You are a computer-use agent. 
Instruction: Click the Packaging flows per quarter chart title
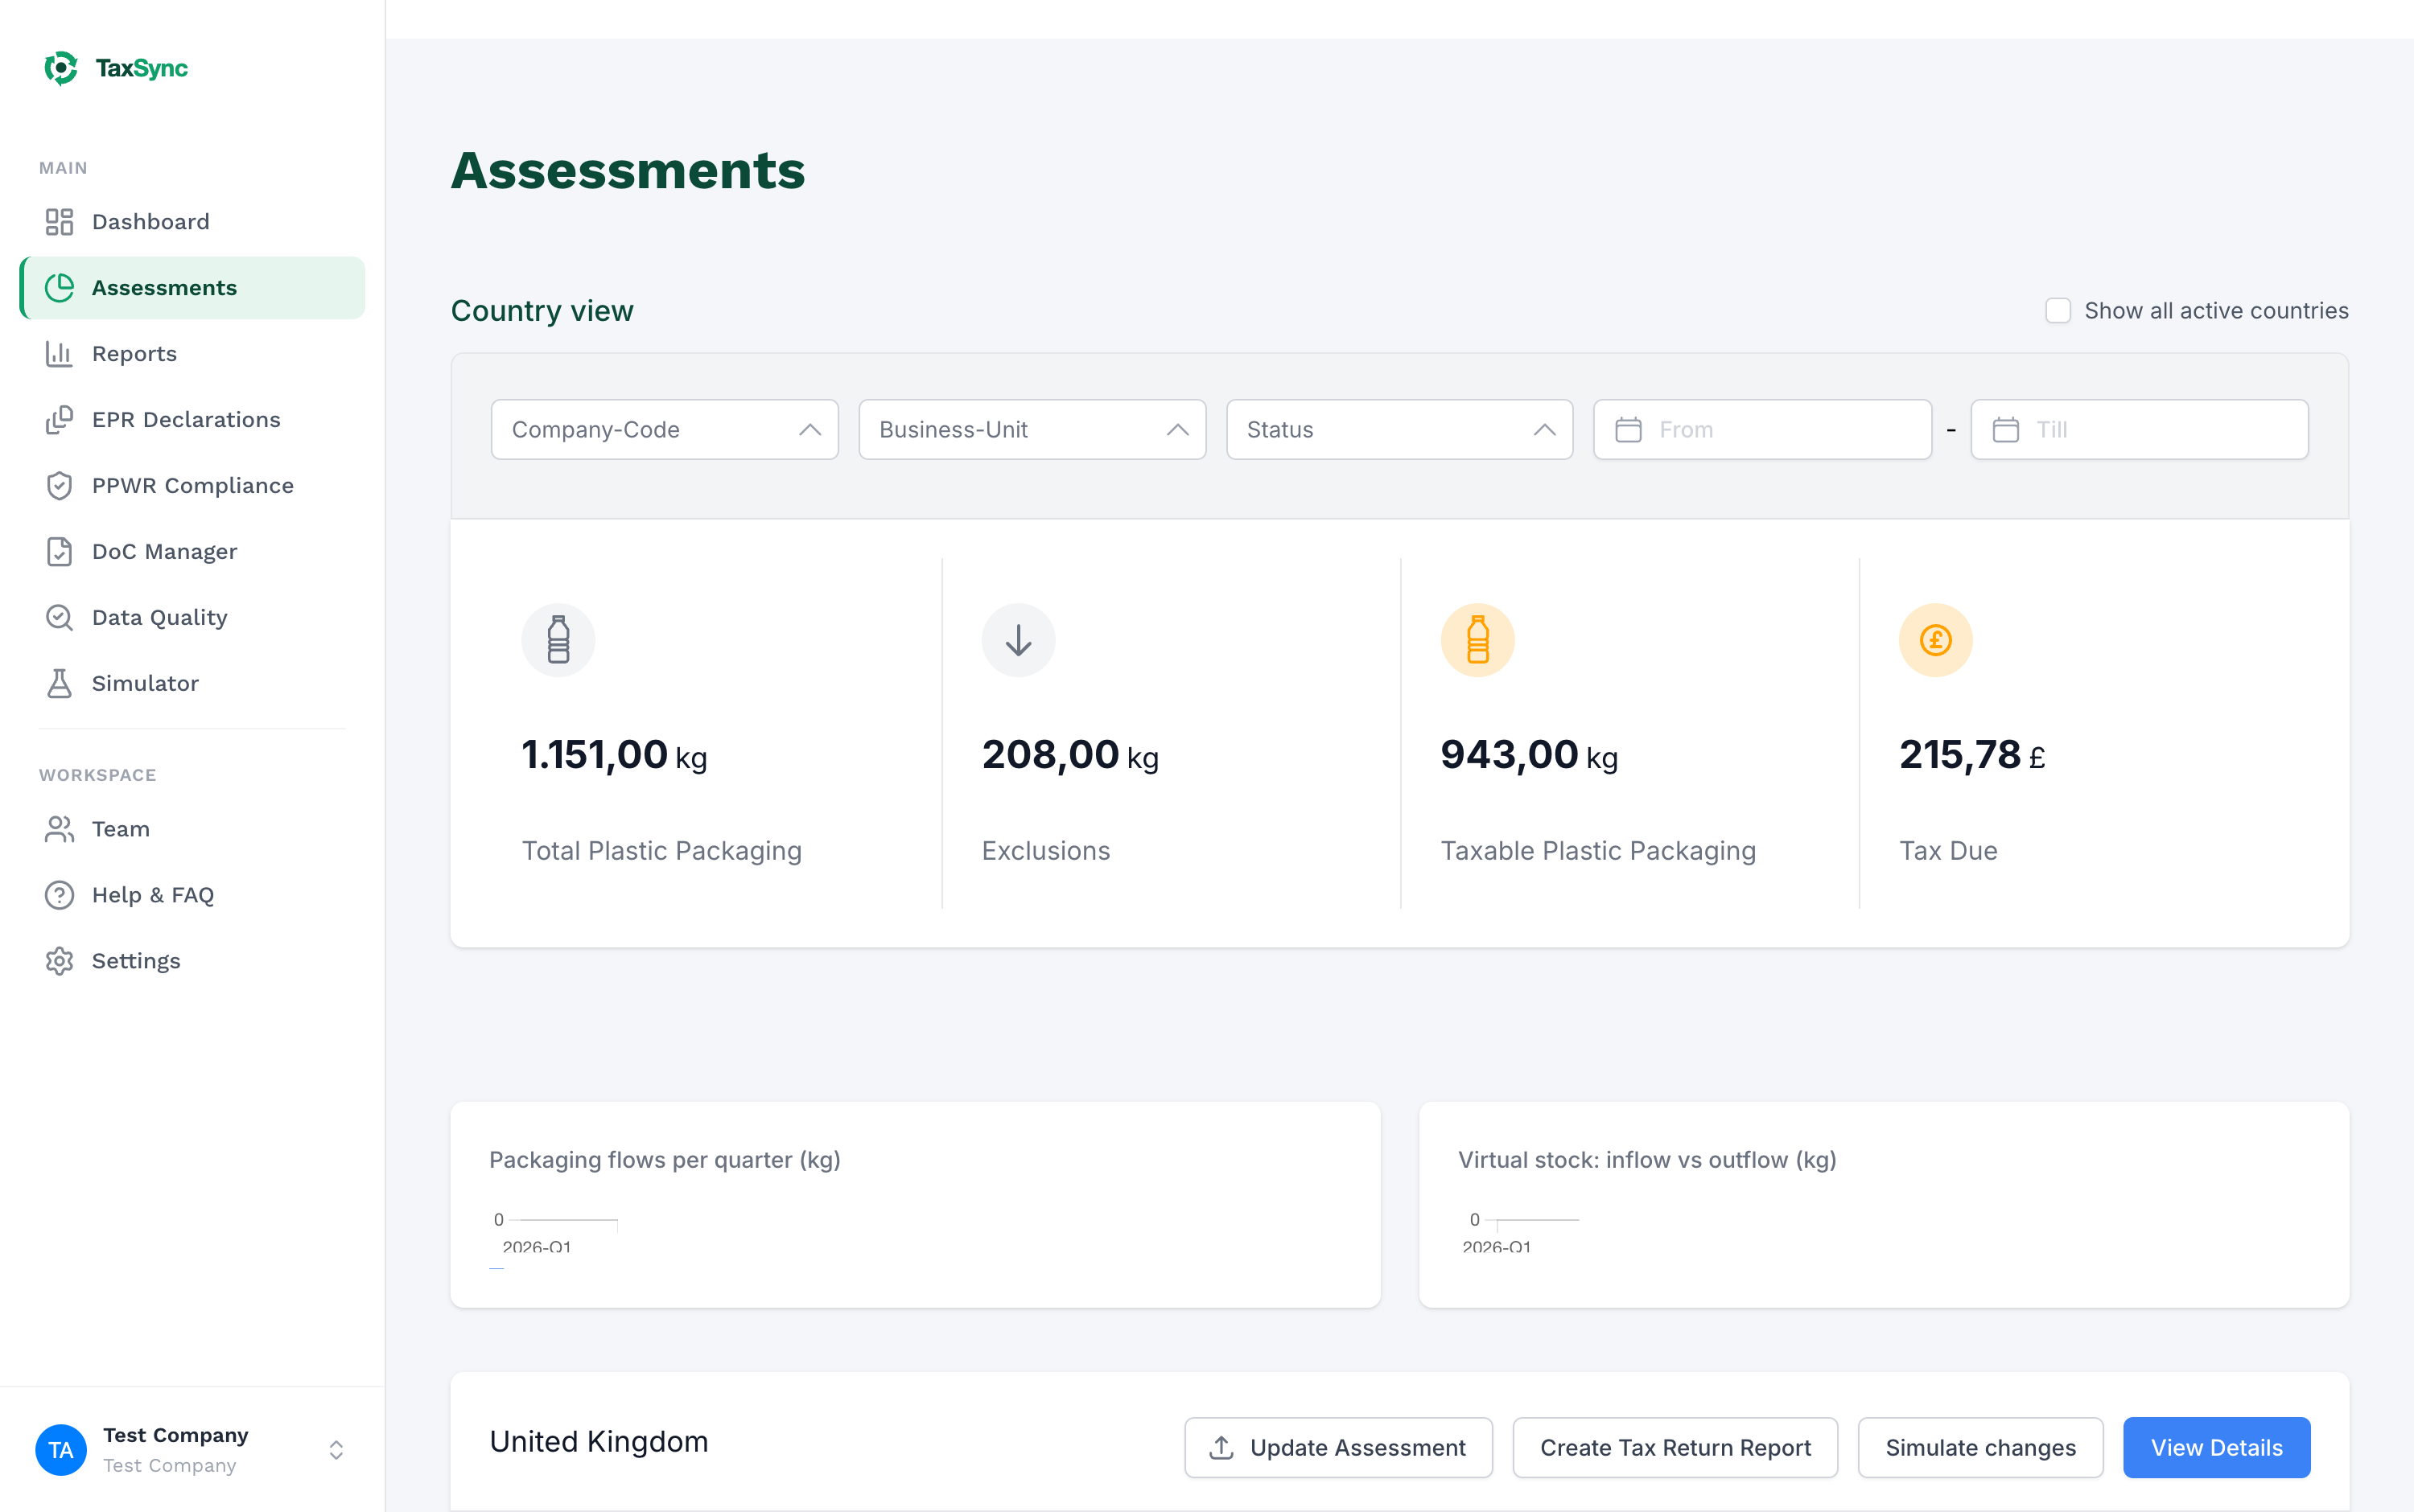click(x=665, y=1160)
